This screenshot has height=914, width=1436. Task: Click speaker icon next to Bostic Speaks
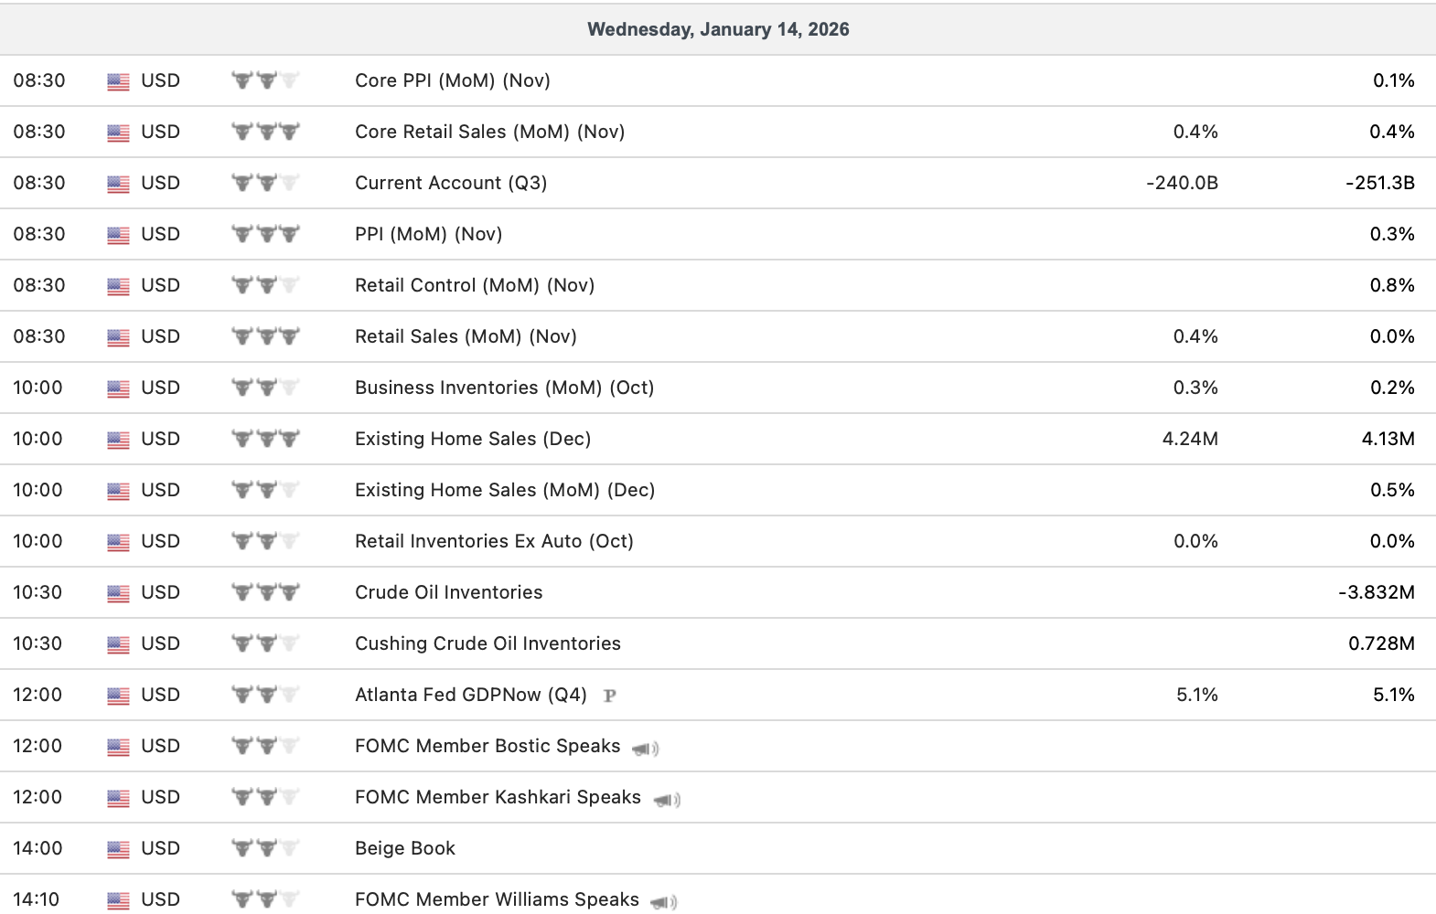click(x=646, y=749)
